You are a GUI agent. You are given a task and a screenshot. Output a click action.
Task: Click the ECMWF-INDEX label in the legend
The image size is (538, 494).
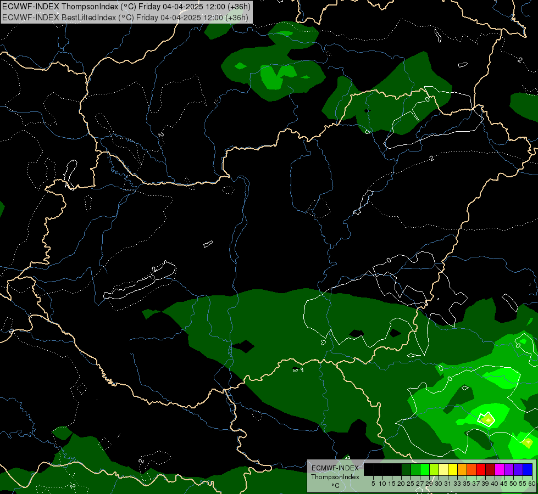click(x=335, y=468)
